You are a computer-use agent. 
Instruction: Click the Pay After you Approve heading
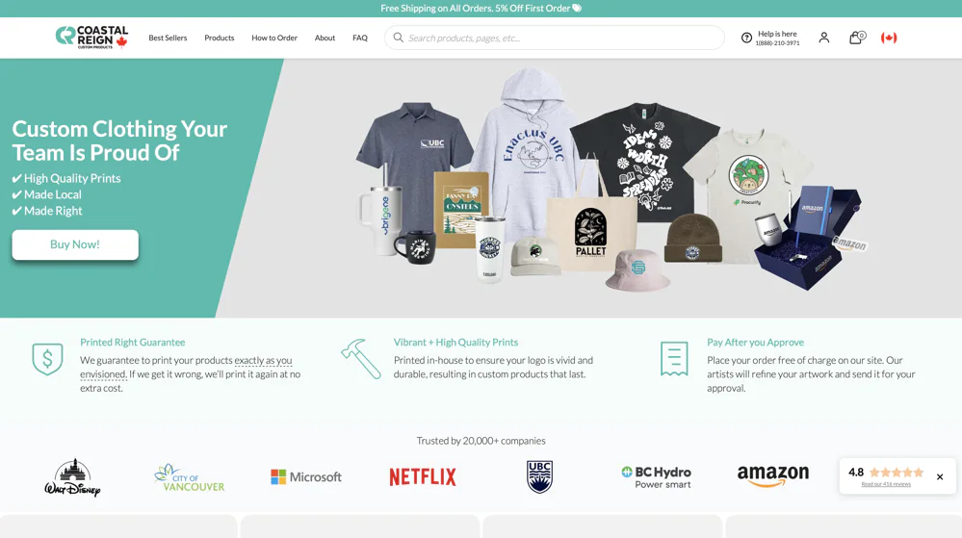pos(755,343)
